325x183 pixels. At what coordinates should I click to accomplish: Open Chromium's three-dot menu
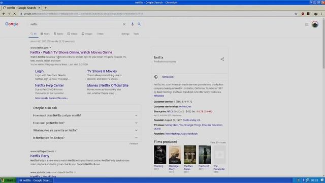321,14
